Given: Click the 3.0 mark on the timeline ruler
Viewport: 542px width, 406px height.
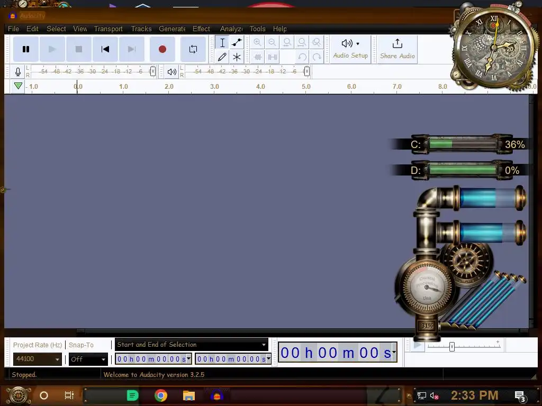Looking at the screenshot, I should [214, 86].
